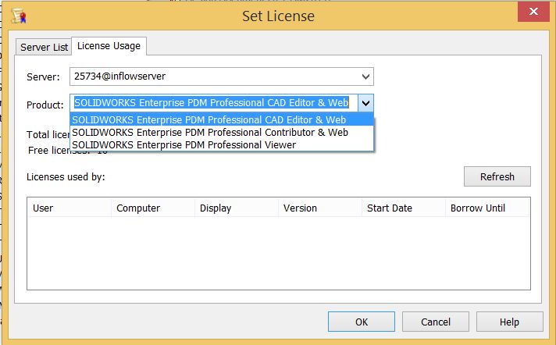Image resolution: width=556 pixels, height=345 pixels.
Task: Click the Version column header
Action: (x=319, y=208)
